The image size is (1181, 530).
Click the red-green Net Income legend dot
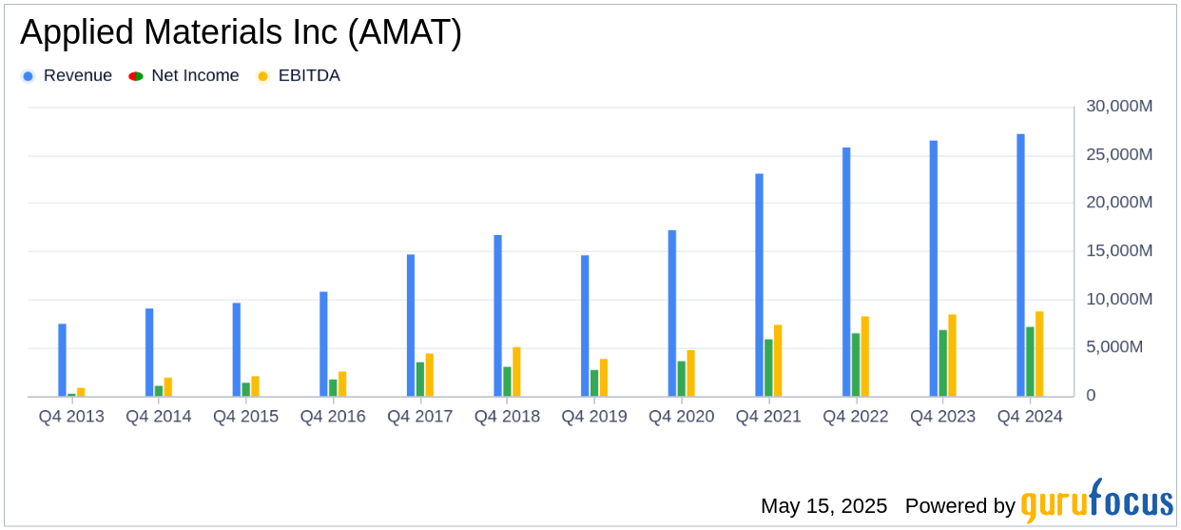tap(135, 76)
